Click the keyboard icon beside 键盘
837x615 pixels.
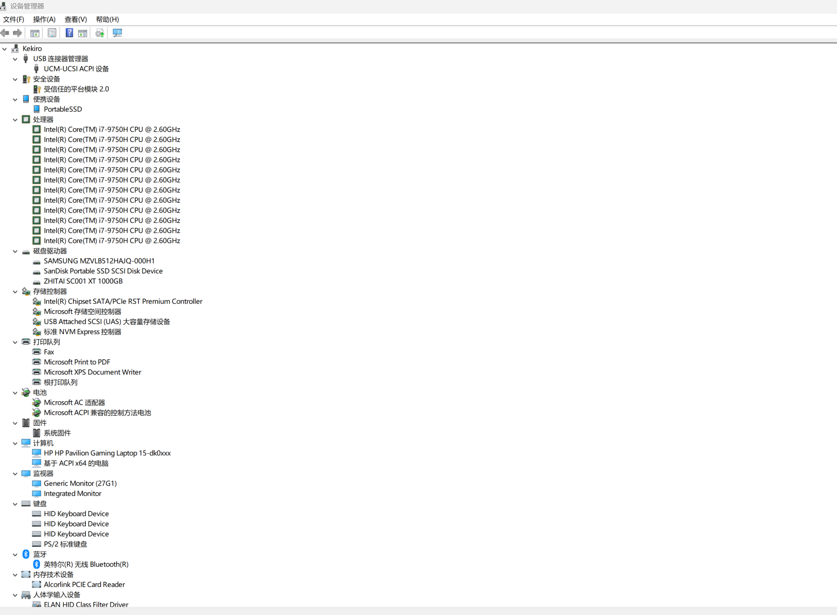[26, 504]
